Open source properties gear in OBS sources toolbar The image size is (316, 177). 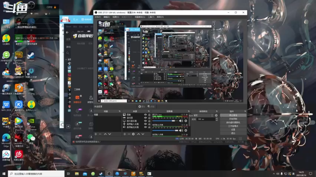pyautogui.click(x=134, y=134)
